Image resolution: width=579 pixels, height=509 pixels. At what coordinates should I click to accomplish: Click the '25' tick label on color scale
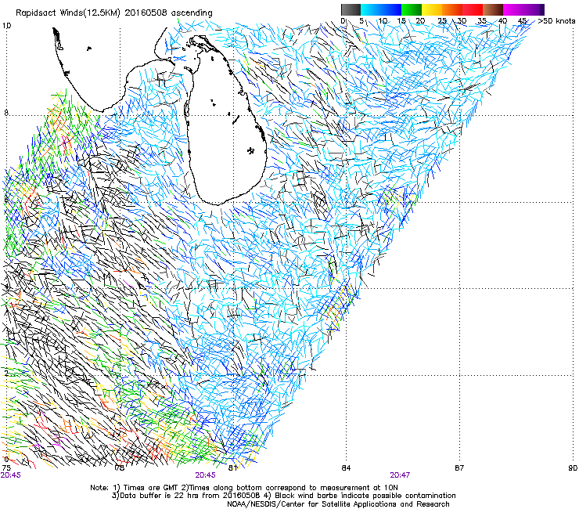tap(442, 21)
